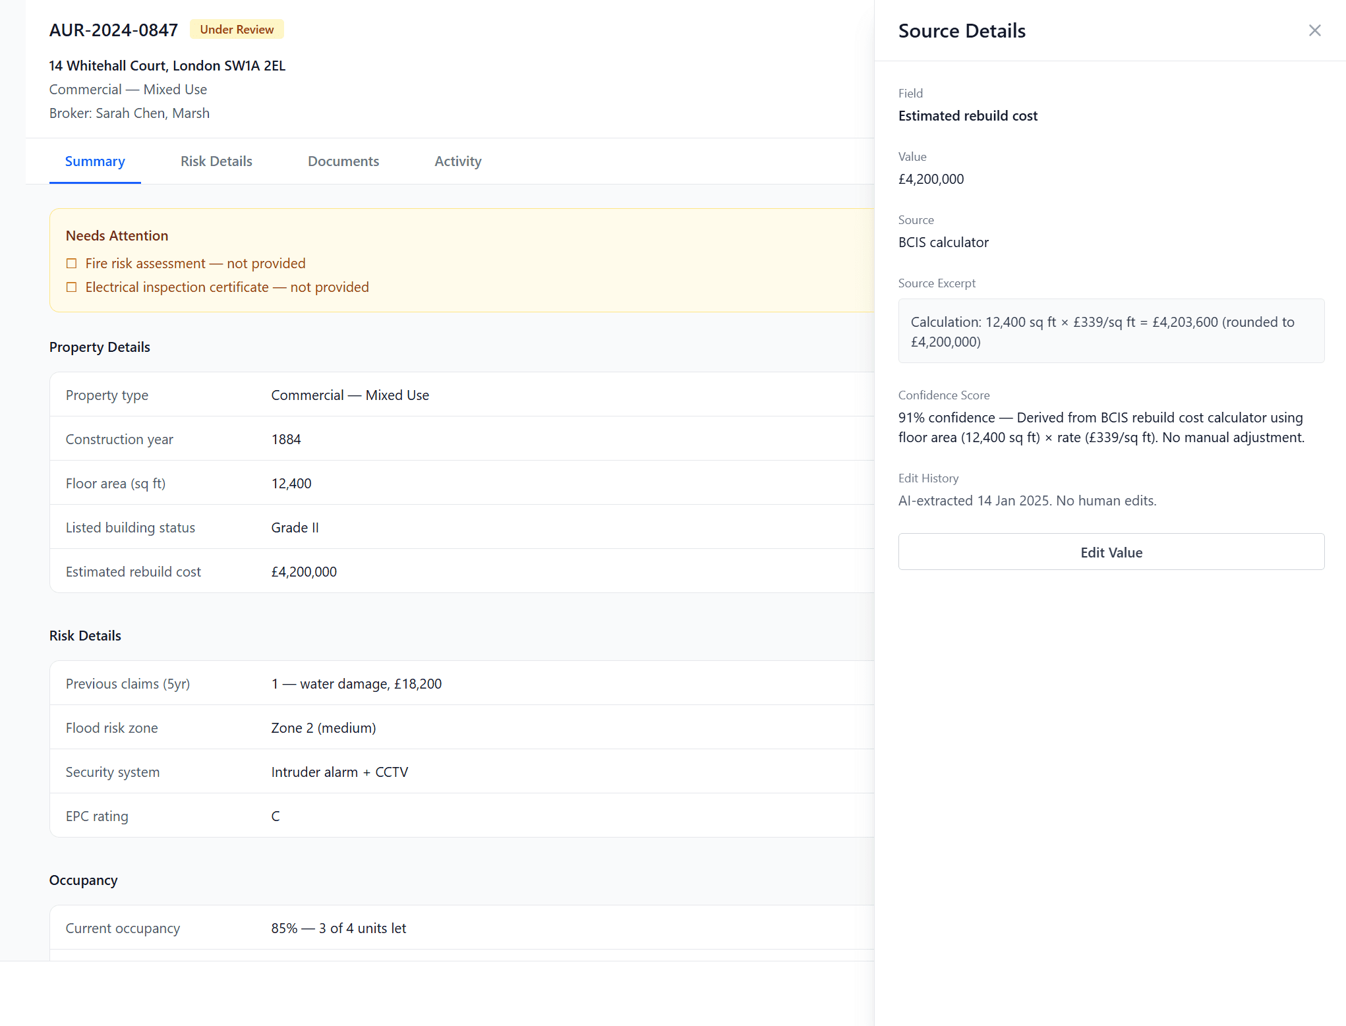Click the Source Excerpt calculation box
This screenshot has width=1346, height=1026.
tap(1111, 331)
